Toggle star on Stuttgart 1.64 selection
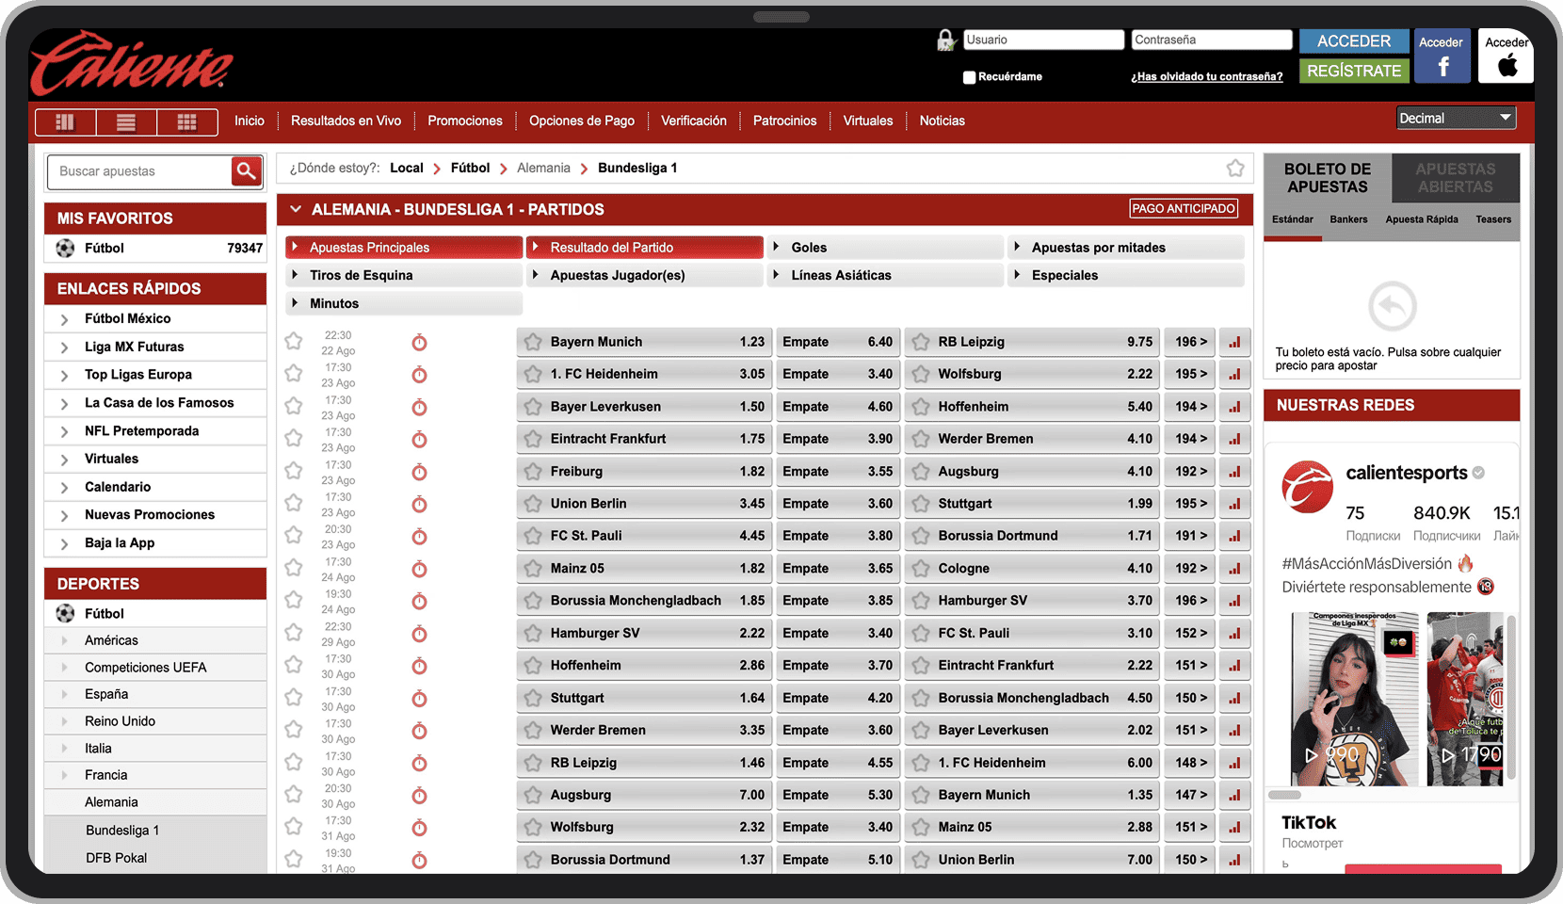The image size is (1563, 904). 533,698
